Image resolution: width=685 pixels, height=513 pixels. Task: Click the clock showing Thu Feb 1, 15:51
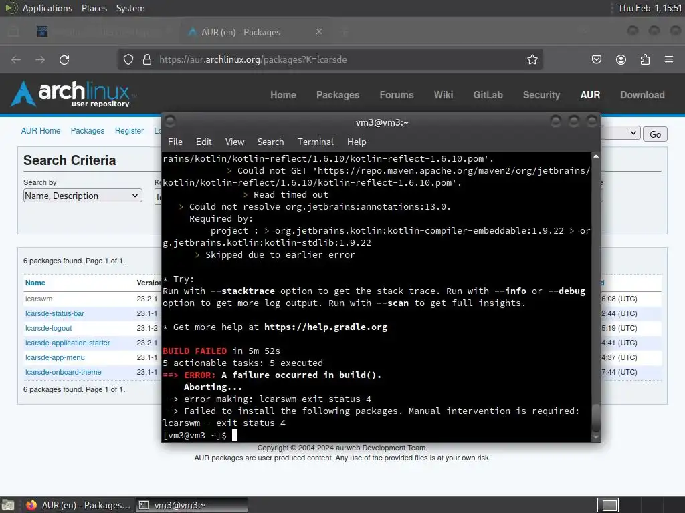pyautogui.click(x=649, y=8)
